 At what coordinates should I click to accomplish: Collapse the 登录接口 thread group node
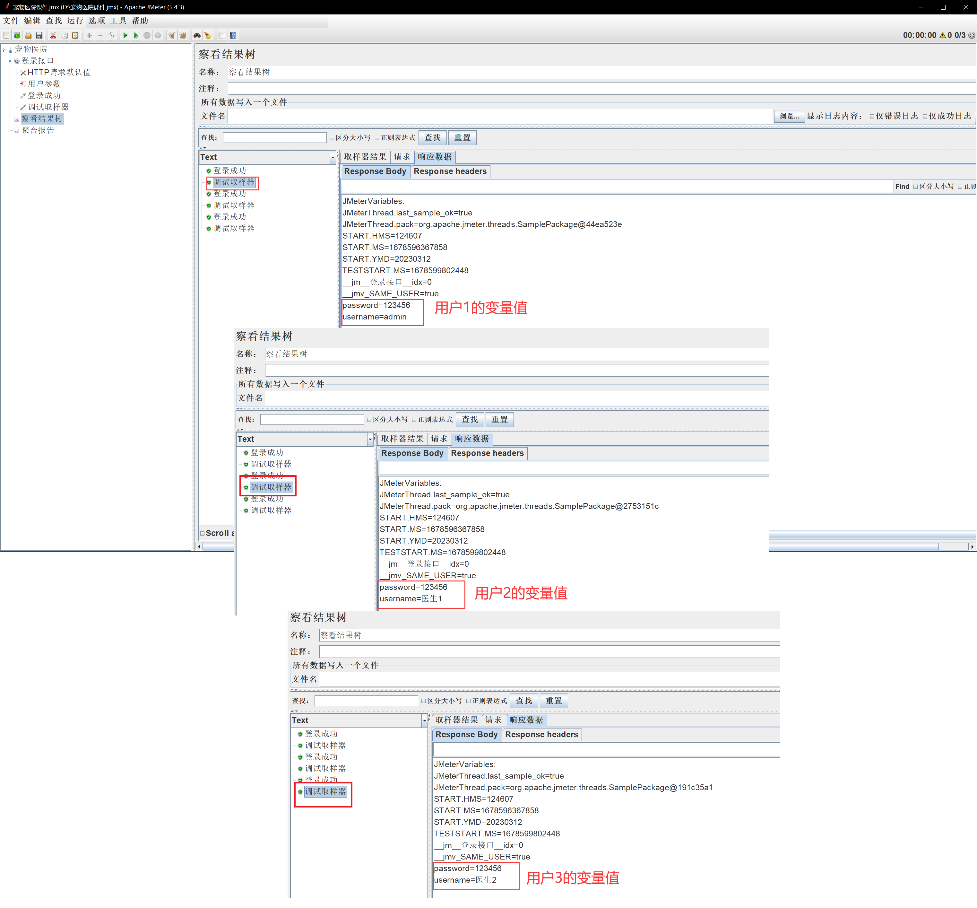tap(10, 61)
